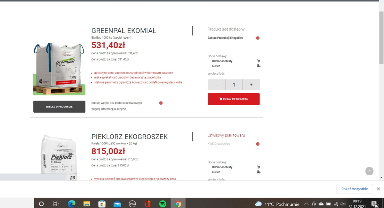The width and height of the screenshot is (384, 208).
Task: Open the Mail app in taskbar
Action: point(117,204)
